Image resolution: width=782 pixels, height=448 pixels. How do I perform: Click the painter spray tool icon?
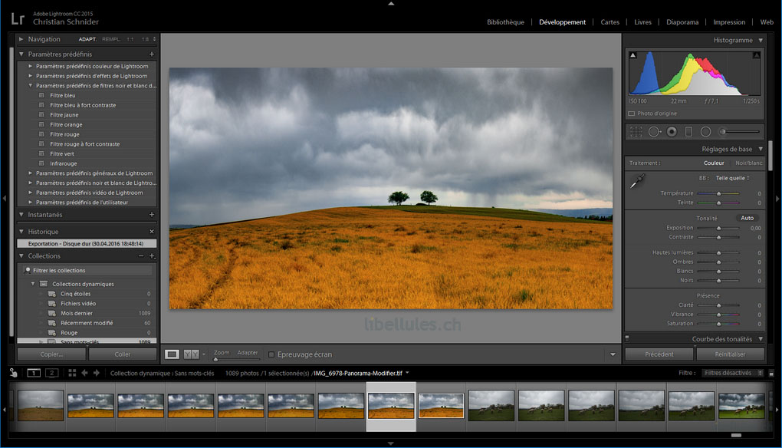pyautogui.click(x=14, y=373)
